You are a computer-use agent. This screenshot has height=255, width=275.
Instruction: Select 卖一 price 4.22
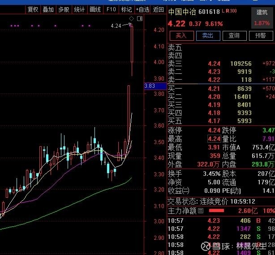214,80
